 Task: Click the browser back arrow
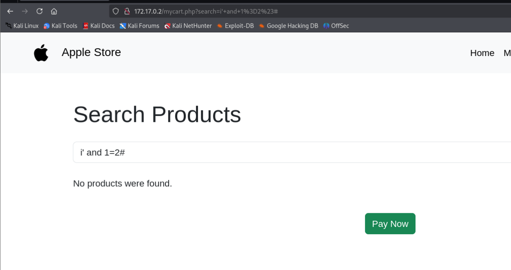[10, 11]
